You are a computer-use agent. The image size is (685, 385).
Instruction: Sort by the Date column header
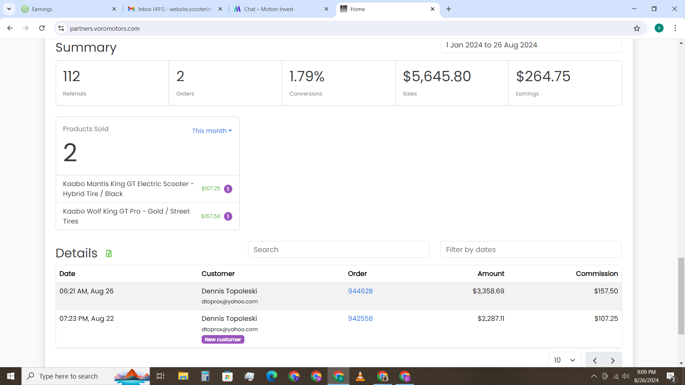point(67,274)
